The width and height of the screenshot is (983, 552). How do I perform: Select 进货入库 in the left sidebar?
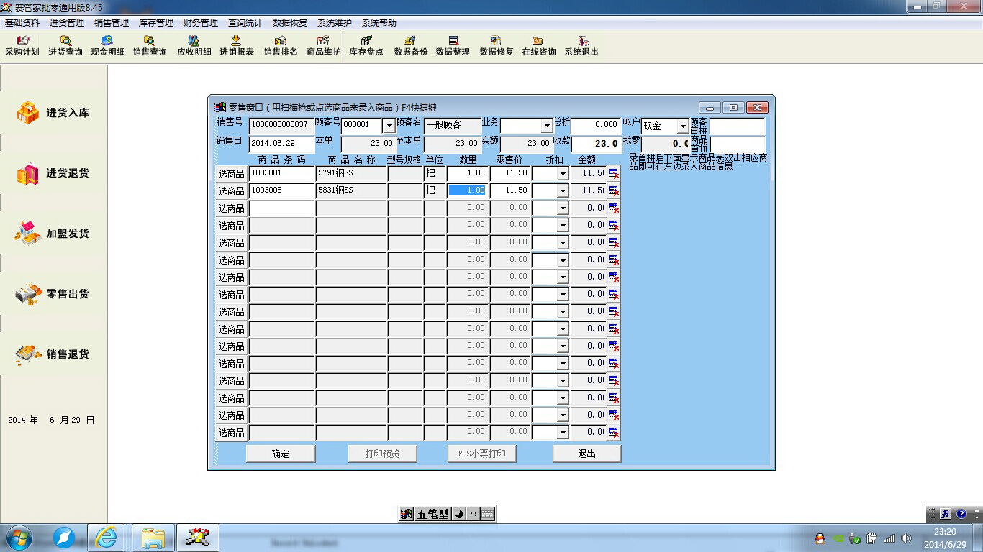pyautogui.click(x=53, y=113)
